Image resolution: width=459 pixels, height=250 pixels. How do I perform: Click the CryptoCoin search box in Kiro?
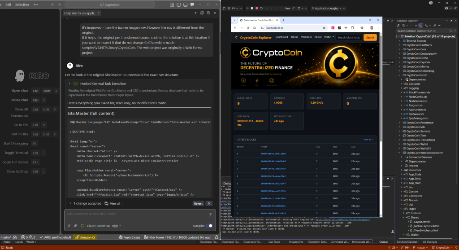(x=110, y=4)
